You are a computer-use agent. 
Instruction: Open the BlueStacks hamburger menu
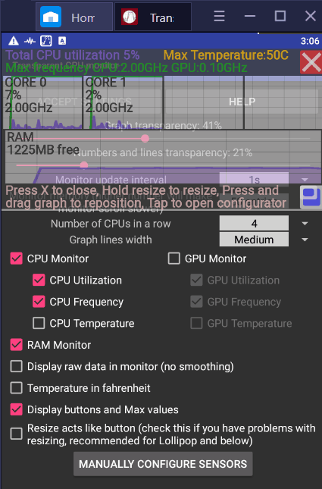coord(219,16)
